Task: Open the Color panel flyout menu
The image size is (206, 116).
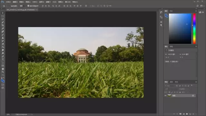Action: pos(196,11)
